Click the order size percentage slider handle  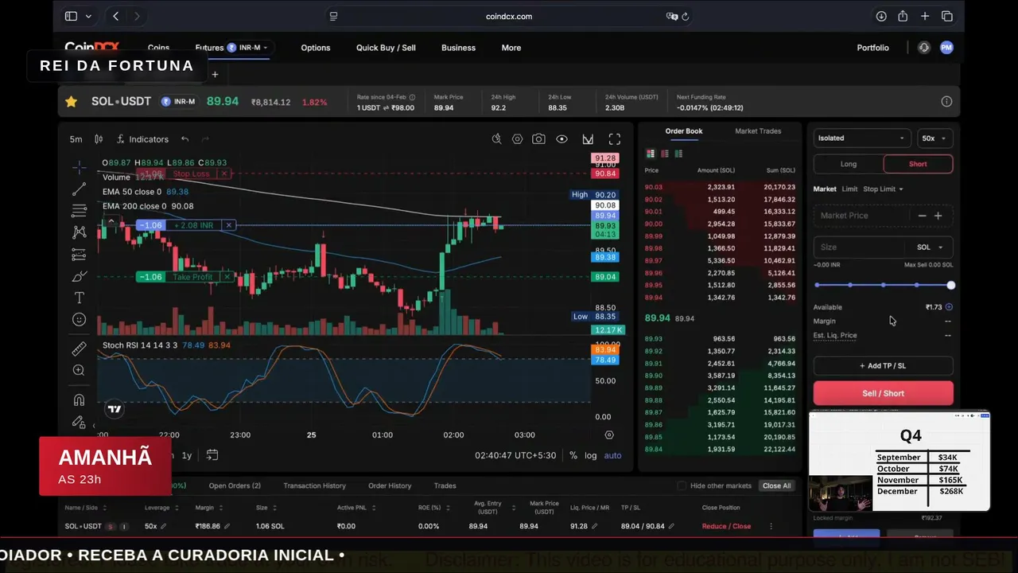(x=950, y=285)
